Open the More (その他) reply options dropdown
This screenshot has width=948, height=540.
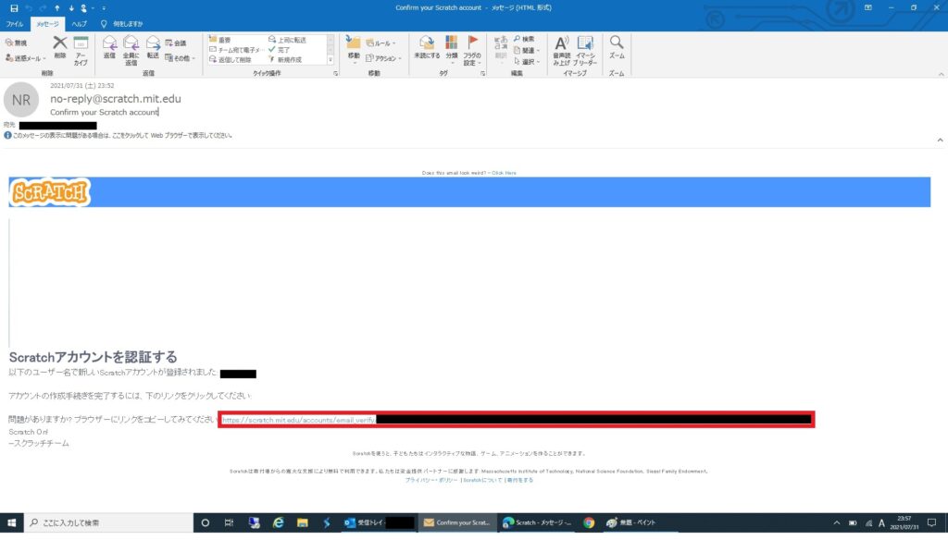click(x=181, y=58)
